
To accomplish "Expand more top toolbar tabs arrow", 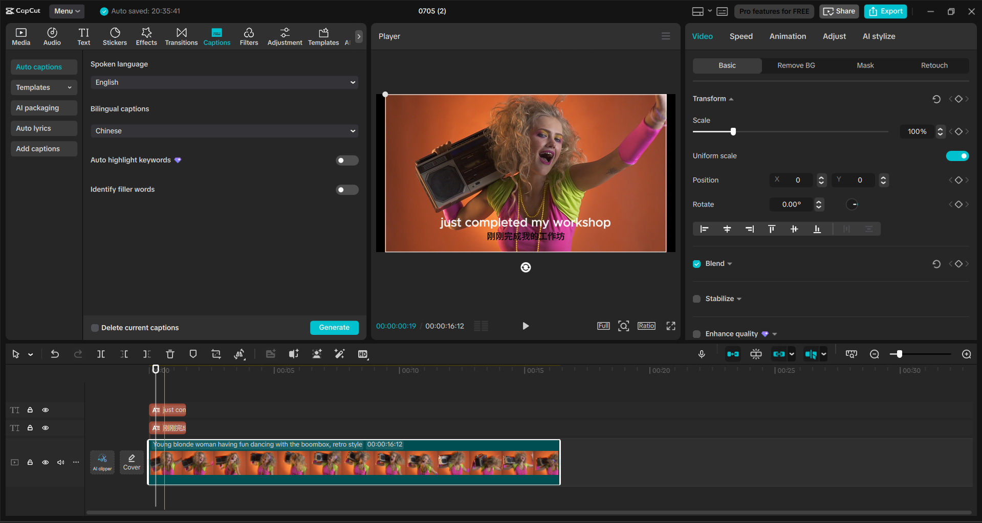I will (x=359, y=36).
